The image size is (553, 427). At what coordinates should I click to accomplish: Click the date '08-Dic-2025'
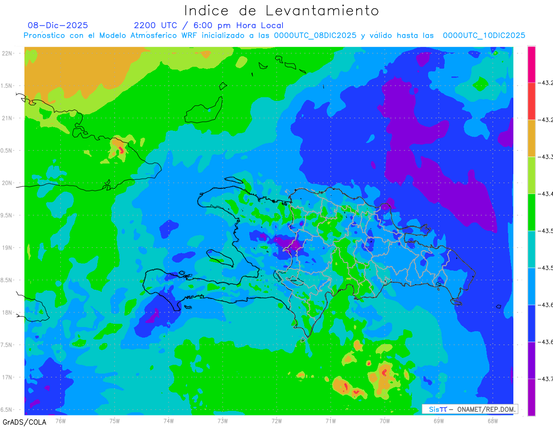(x=58, y=25)
